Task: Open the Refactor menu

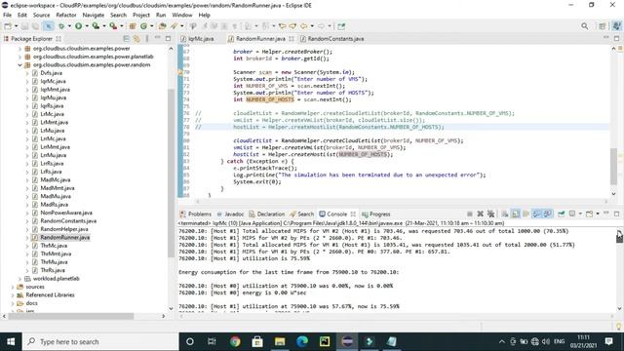Action: (x=66, y=16)
